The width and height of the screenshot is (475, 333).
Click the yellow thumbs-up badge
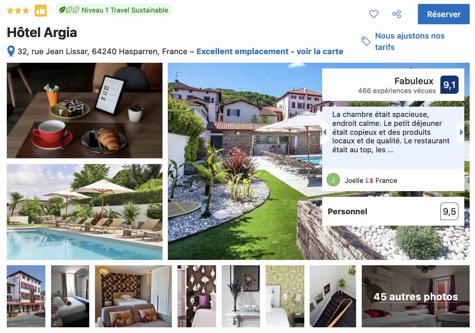(x=41, y=10)
